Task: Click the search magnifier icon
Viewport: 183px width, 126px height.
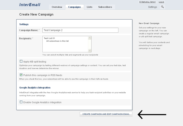Action: [x=163, y=7]
